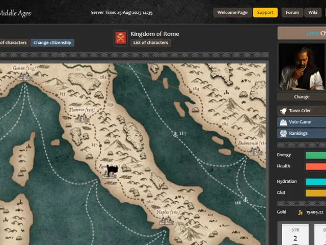
Task: Click the Dubrovnik city icon on map
Action: point(256,151)
